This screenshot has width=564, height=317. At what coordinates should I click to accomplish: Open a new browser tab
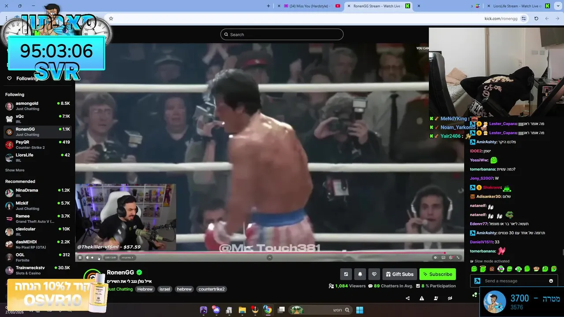[x=269, y=6]
